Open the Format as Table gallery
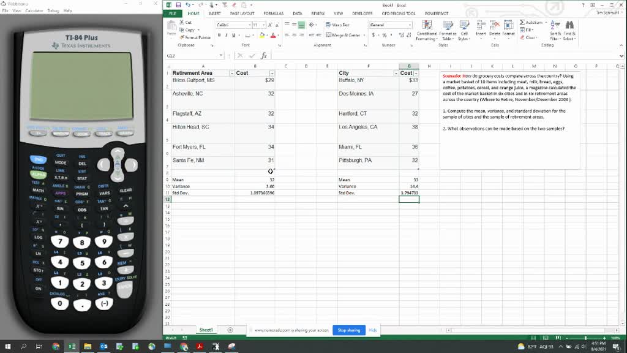 [x=448, y=31]
